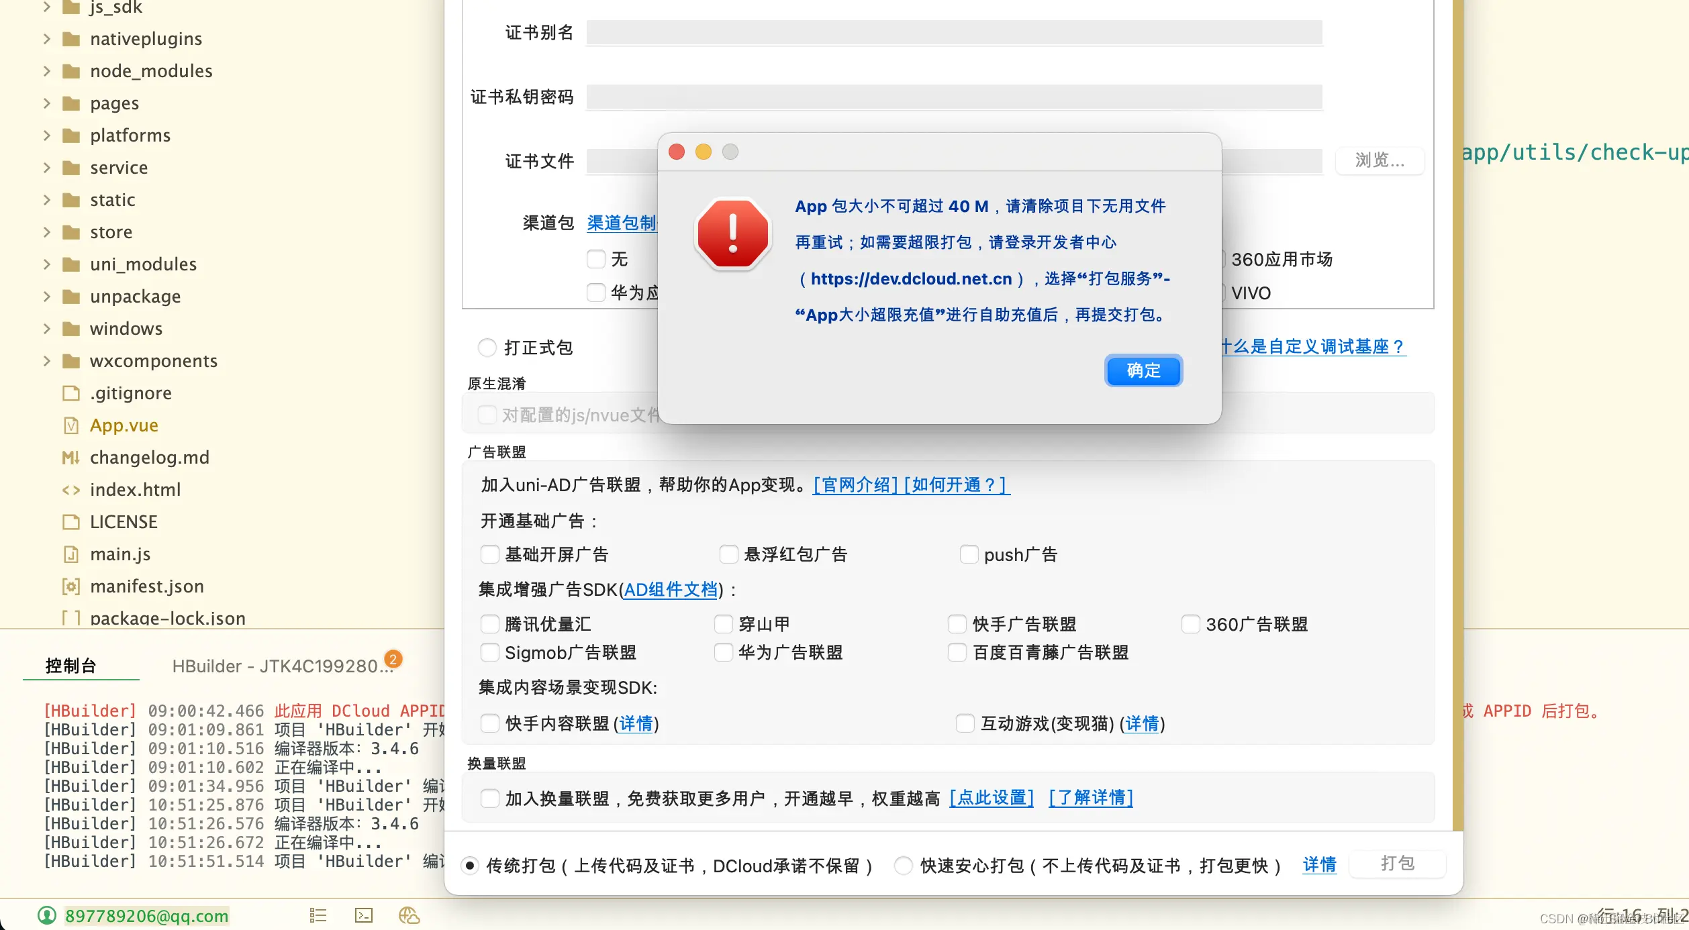This screenshot has width=1689, height=930.
Task: Check the 腾讯优量汇 ad SDK option
Action: pos(490,624)
